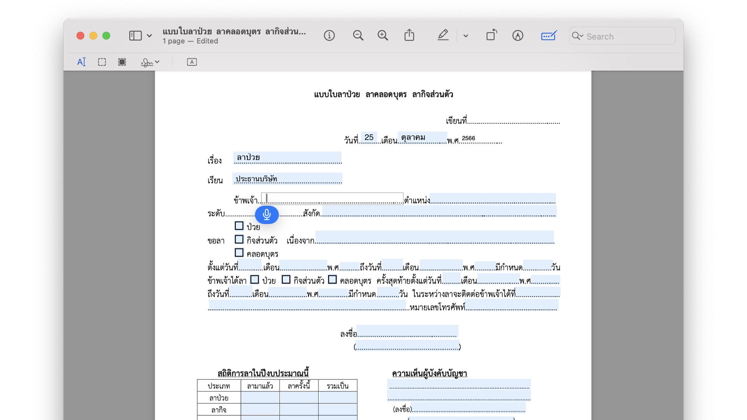This screenshot has height=420, width=747.
Task: Click the Inspector info icon
Action: [329, 36]
